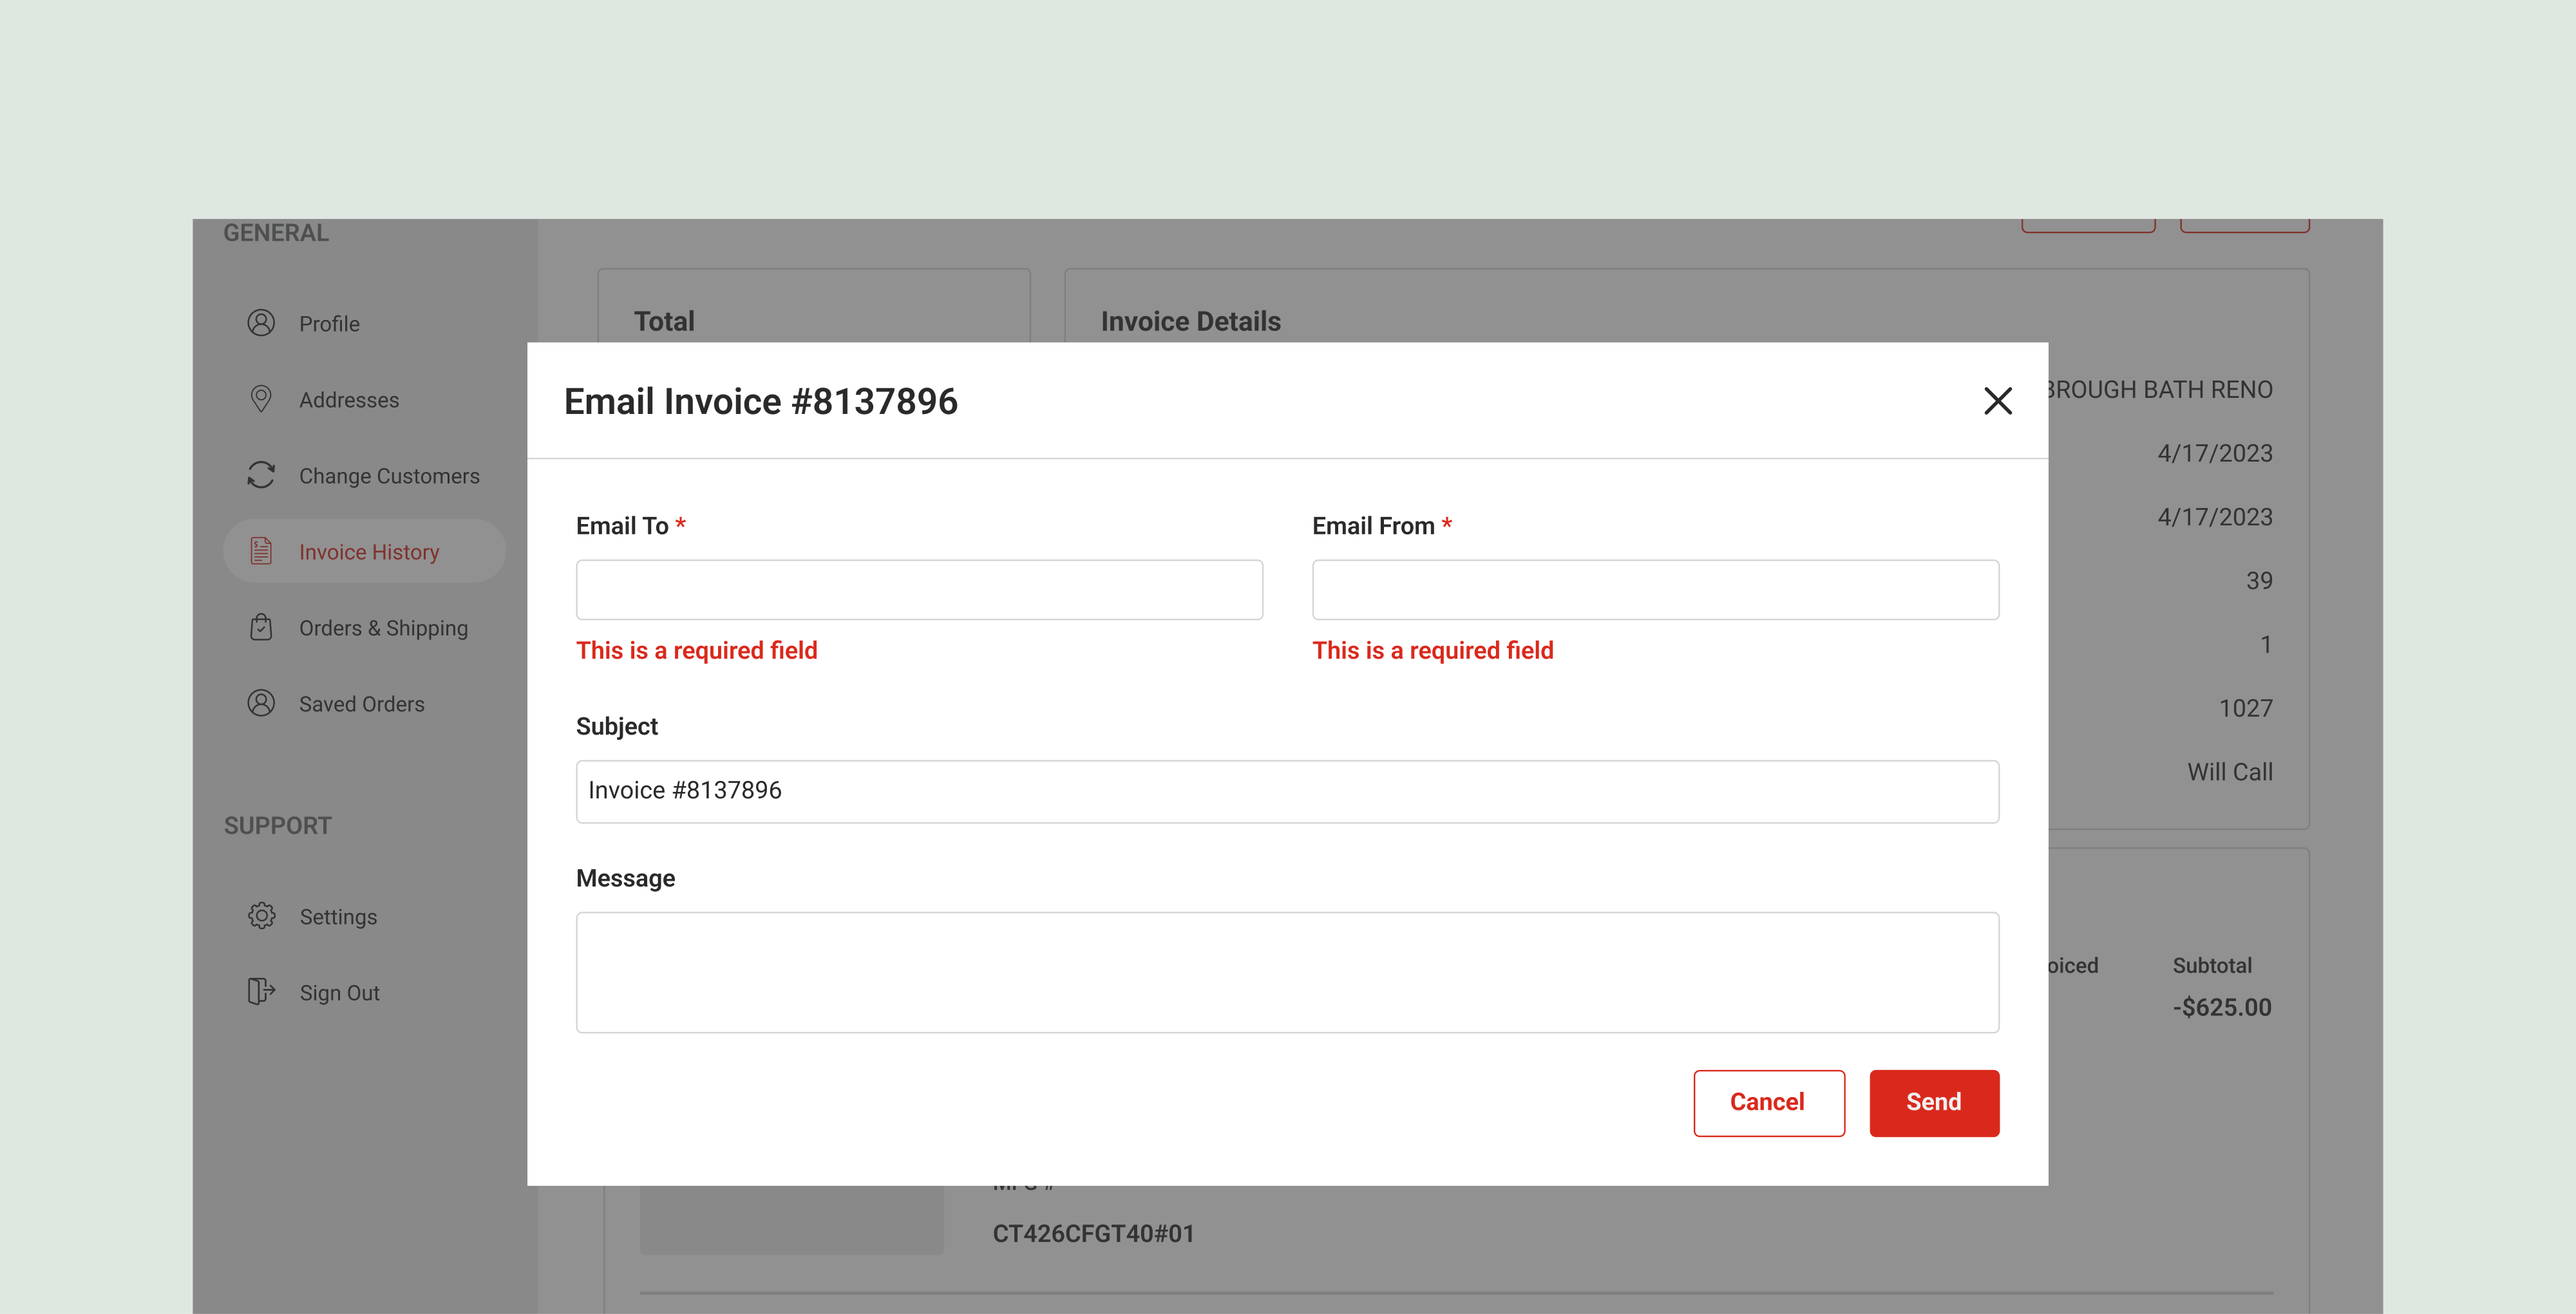
Task: Click the Profile user icon in sidebar
Action: pos(261,323)
